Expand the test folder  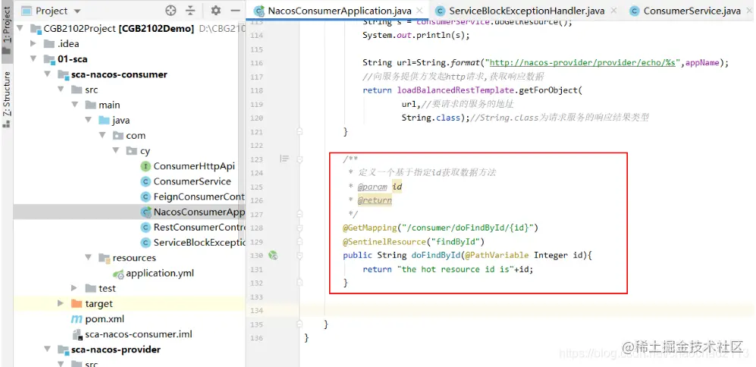coord(74,288)
